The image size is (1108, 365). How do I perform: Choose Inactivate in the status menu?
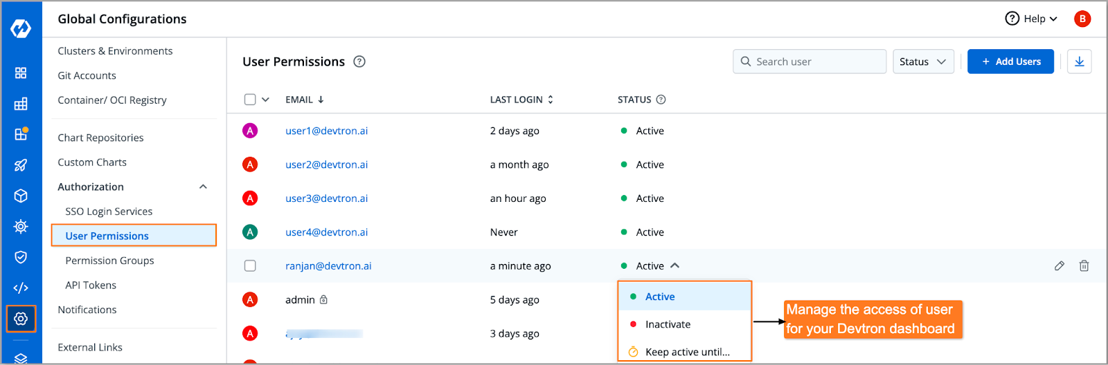684,324
